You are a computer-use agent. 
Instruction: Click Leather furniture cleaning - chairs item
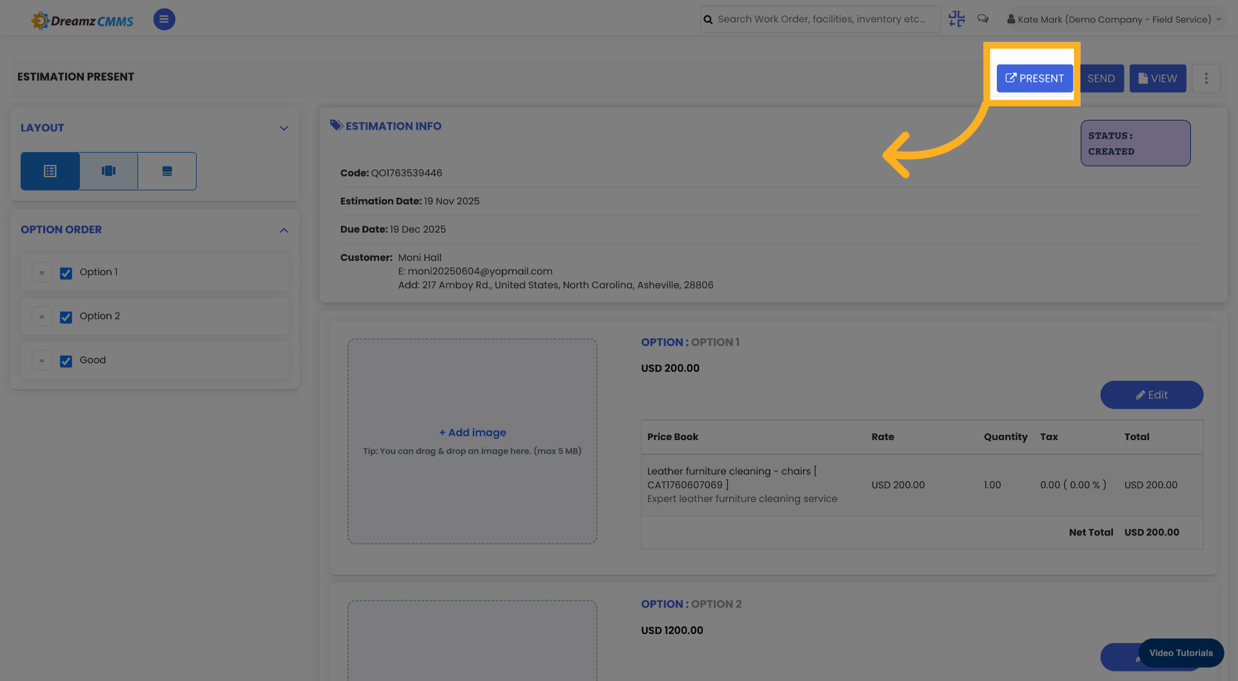[732, 478]
